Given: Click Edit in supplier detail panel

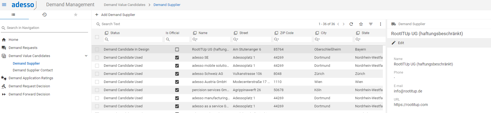Looking at the screenshot, I should coord(398,43).
